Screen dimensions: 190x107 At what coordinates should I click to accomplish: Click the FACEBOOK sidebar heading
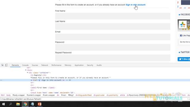(185, 15)
